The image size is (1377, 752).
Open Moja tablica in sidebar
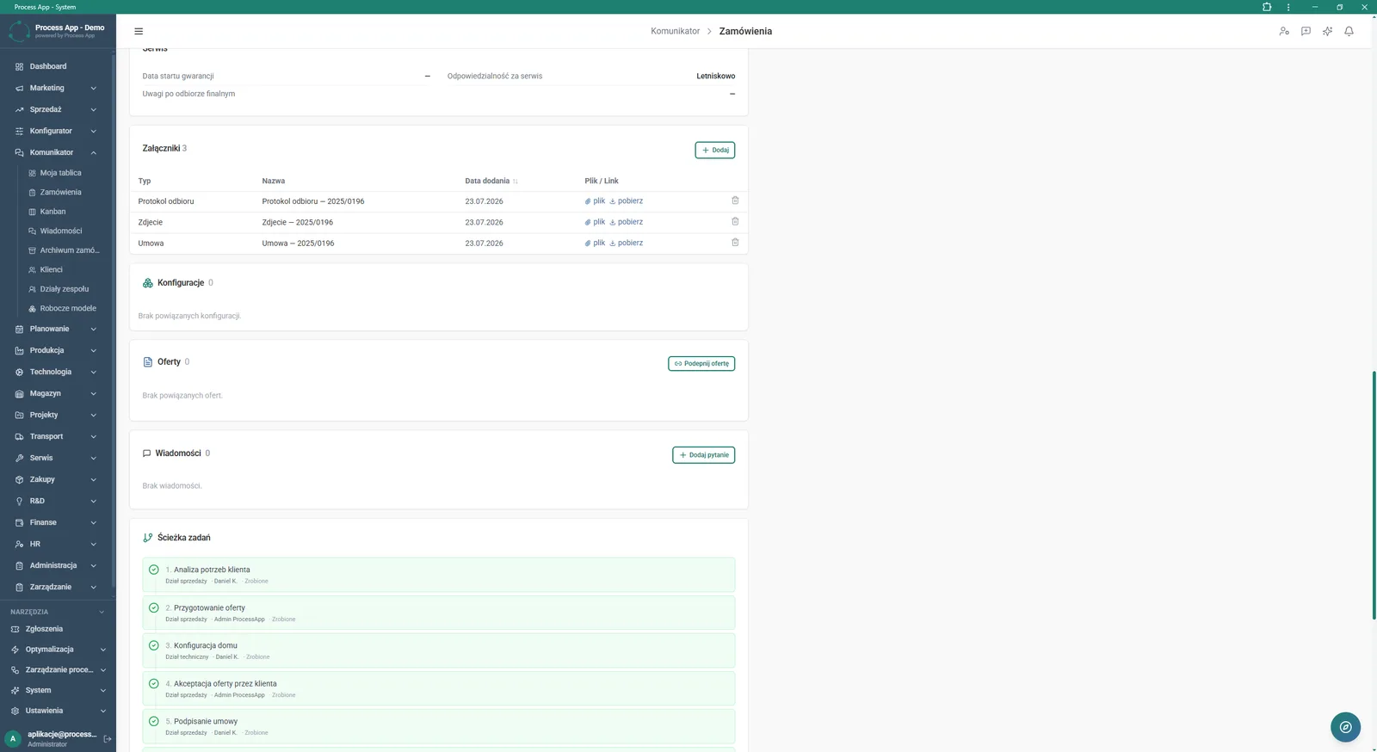tap(60, 173)
